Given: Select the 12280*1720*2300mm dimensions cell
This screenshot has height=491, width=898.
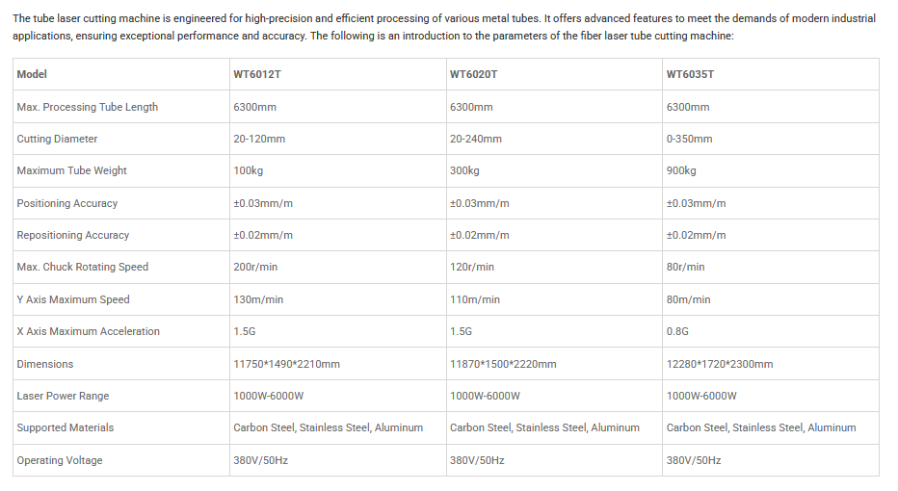Looking at the screenshot, I should click(x=720, y=364).
